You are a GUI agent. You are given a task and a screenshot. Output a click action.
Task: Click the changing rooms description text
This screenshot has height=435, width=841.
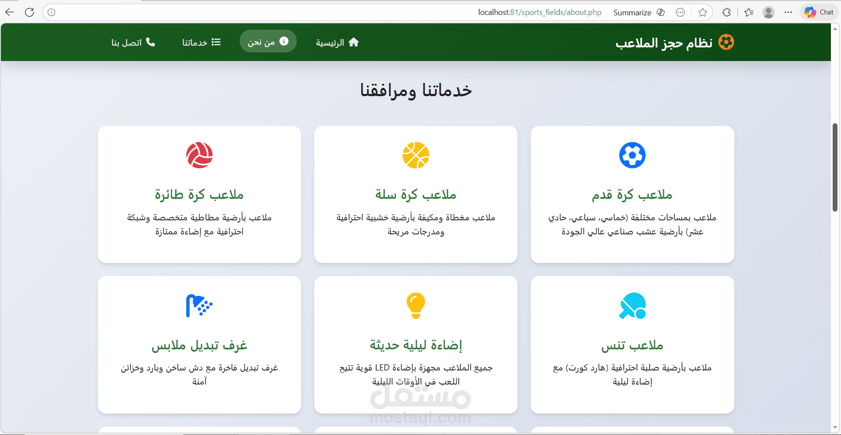199,374
